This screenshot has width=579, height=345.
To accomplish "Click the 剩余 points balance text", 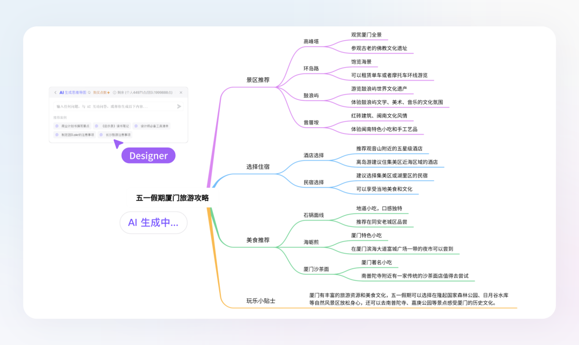I will pyautogui.click(x=145, y=92).
